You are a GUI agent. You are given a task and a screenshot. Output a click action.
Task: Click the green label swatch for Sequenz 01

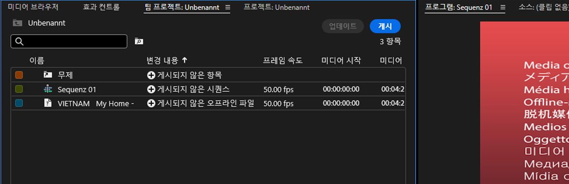19,89
